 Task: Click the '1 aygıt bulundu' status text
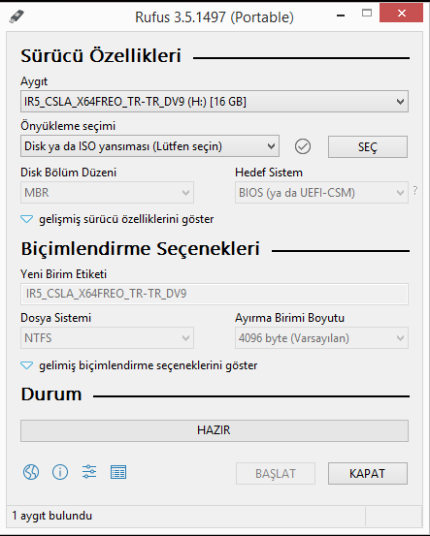pos(52,516)
